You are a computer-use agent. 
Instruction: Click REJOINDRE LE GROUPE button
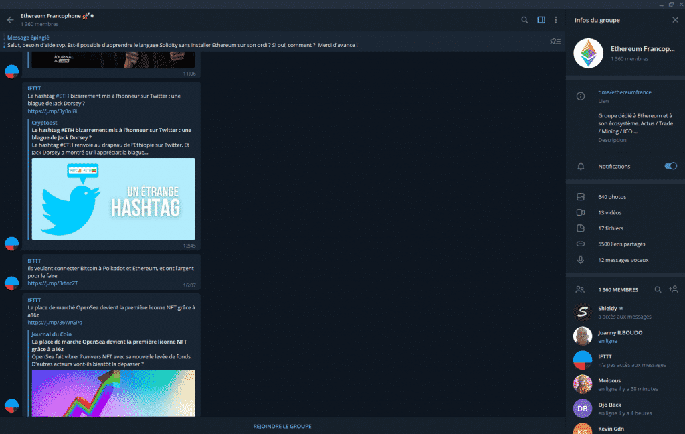point(282,426)
